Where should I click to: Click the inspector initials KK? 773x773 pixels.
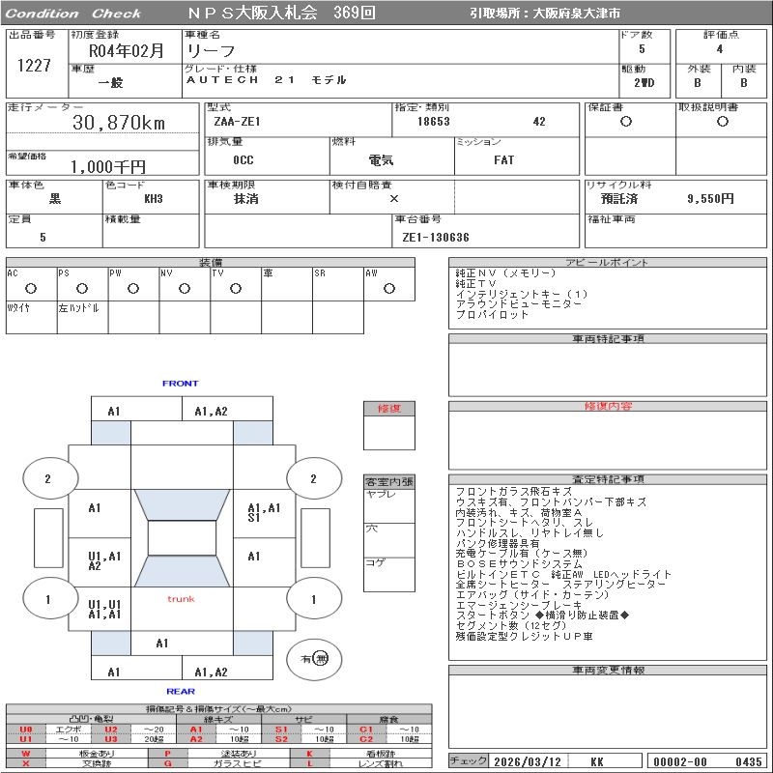pyautogui.click(x=596, y=761)
